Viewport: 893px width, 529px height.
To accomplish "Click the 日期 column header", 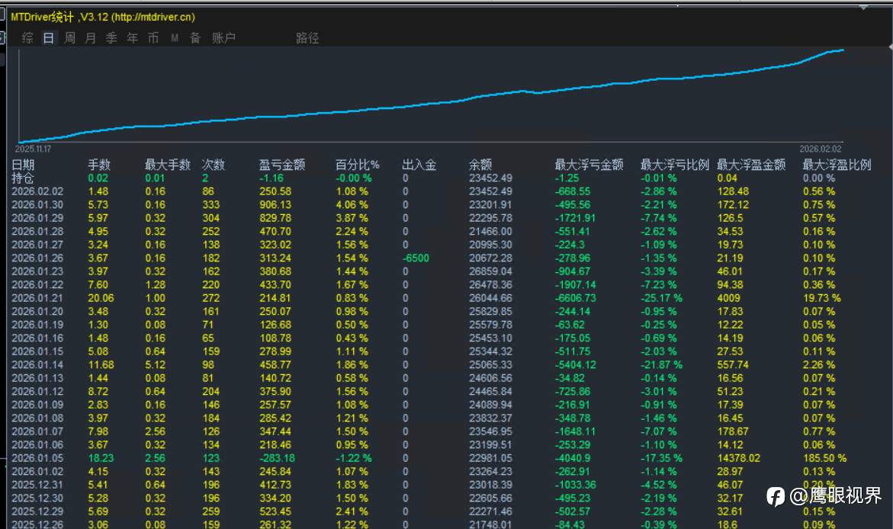I will point(23,165).
